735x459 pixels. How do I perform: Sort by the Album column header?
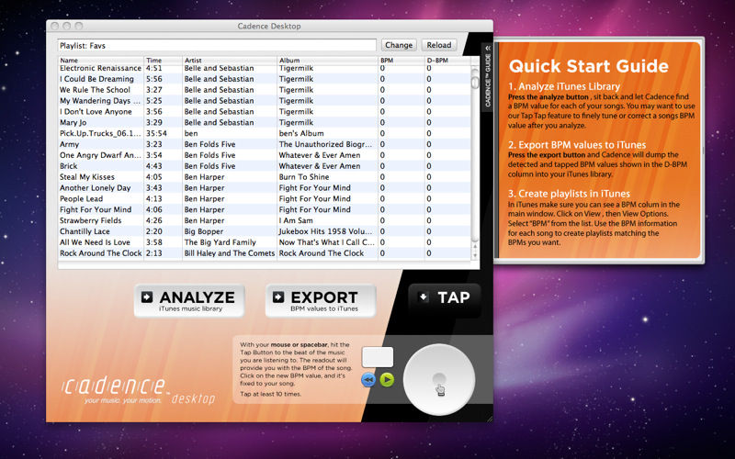click(328, 61)
